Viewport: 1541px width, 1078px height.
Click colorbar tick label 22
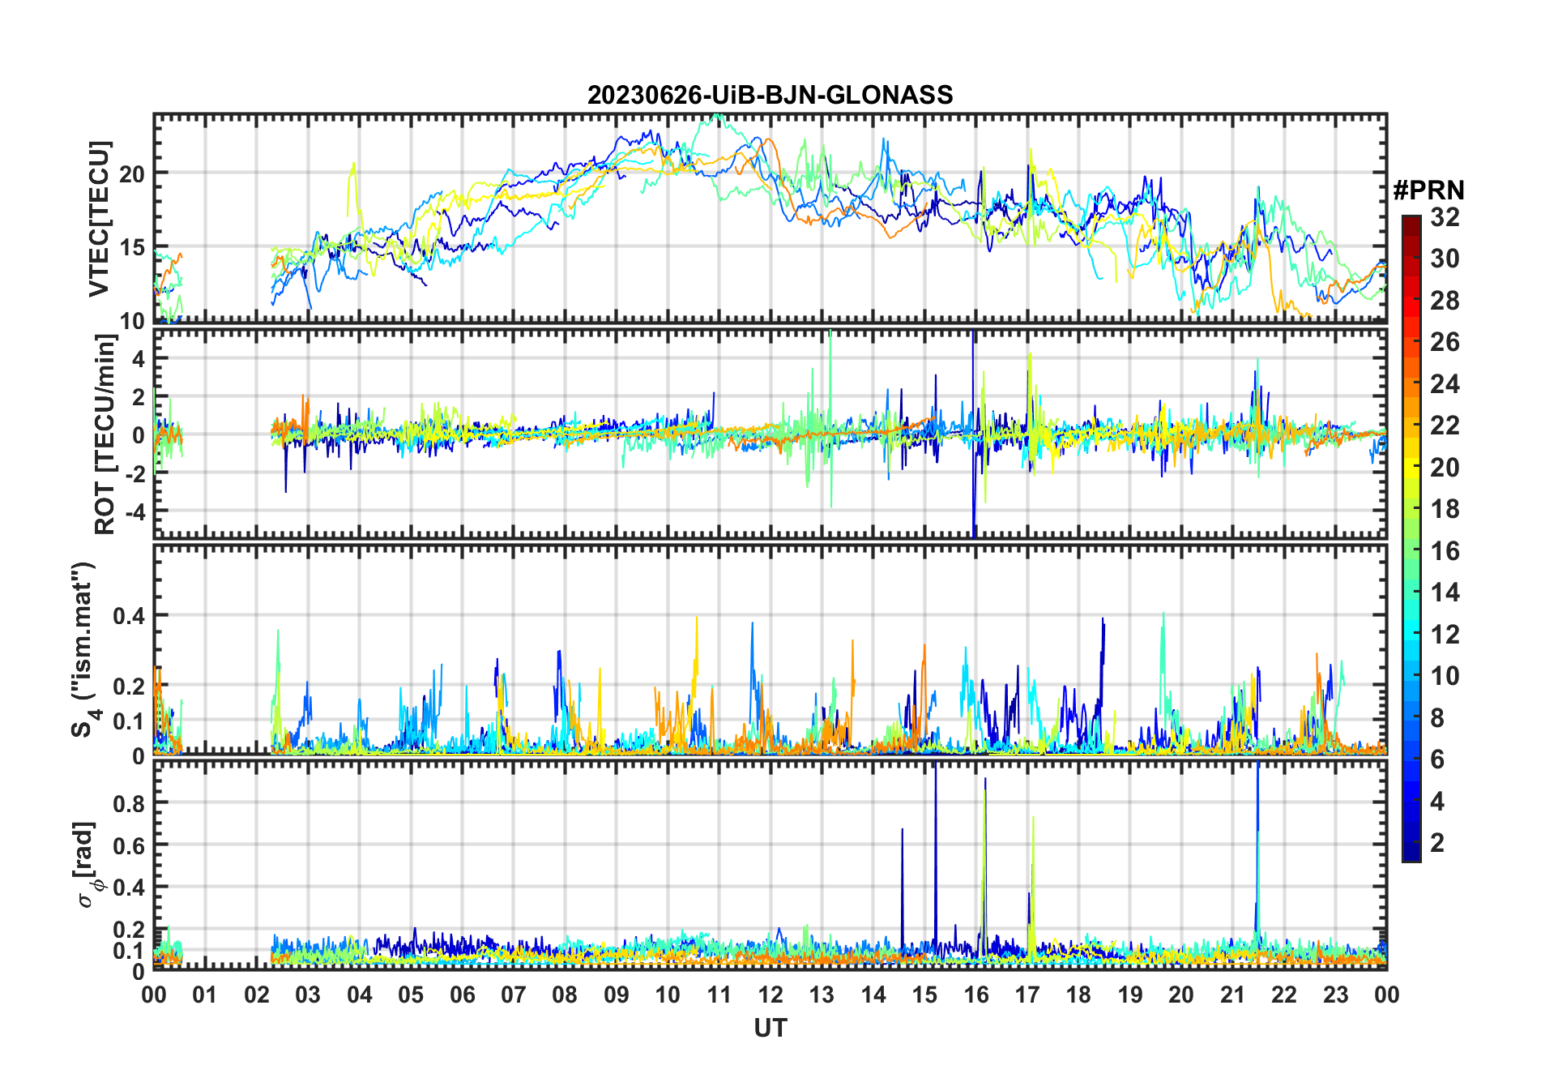tap(1445, 426)
